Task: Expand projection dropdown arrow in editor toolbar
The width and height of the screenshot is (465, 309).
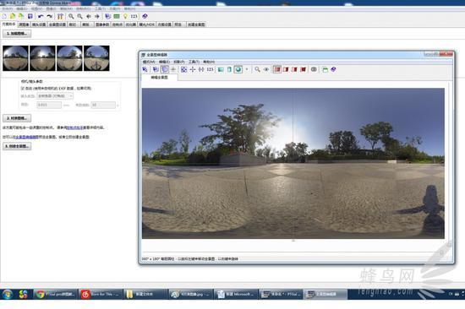Action: [246, 69]
